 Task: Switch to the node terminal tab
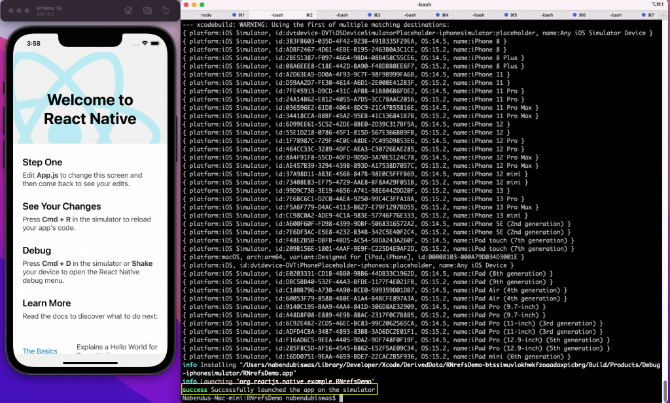click(206, 15)
